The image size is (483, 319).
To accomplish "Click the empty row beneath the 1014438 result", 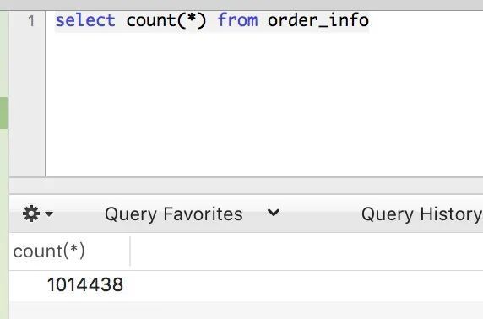I will [x=246, y=311].
